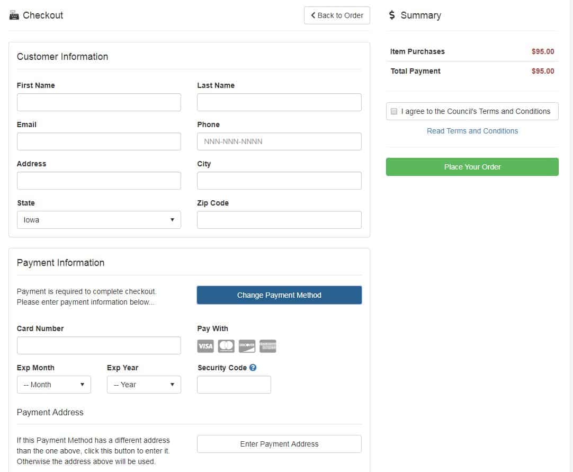
Task: Focus the First Name input field
Action: pos(99,102)
